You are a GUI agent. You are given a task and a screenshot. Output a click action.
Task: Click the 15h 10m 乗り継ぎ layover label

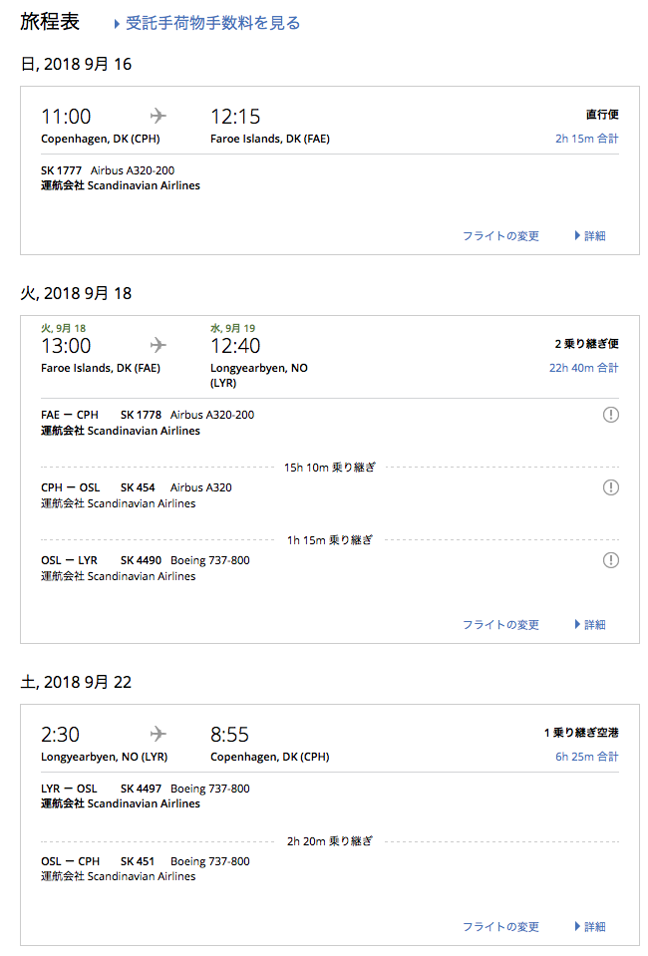329,467
